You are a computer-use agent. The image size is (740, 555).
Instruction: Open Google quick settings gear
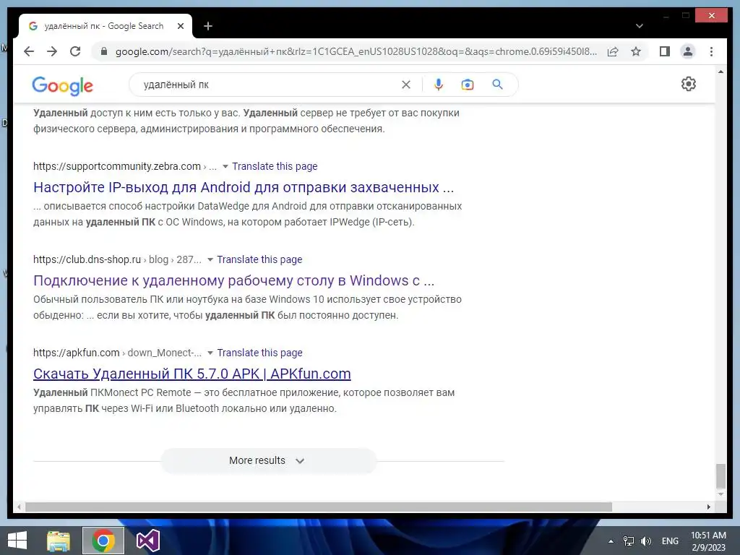689,84
